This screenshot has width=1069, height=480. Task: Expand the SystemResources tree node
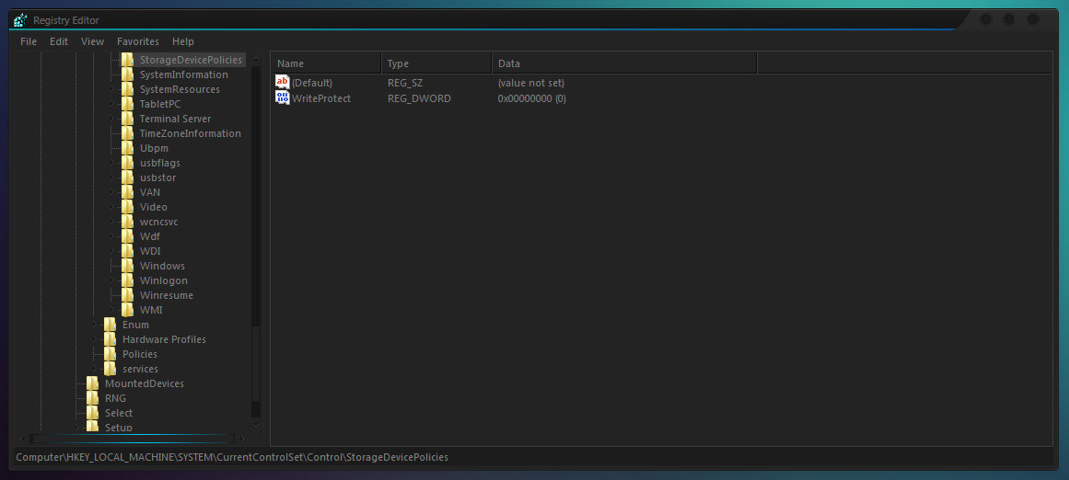pyautogui.click(x=111, y=89)
